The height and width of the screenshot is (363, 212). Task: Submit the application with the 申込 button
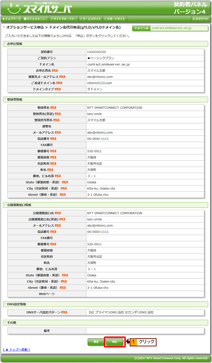coord(115,342)
